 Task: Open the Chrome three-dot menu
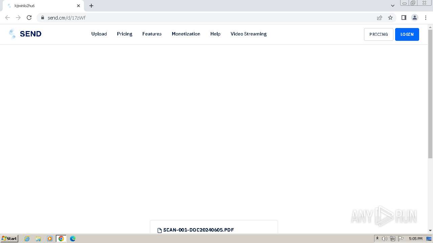click(x=426, y=18)
